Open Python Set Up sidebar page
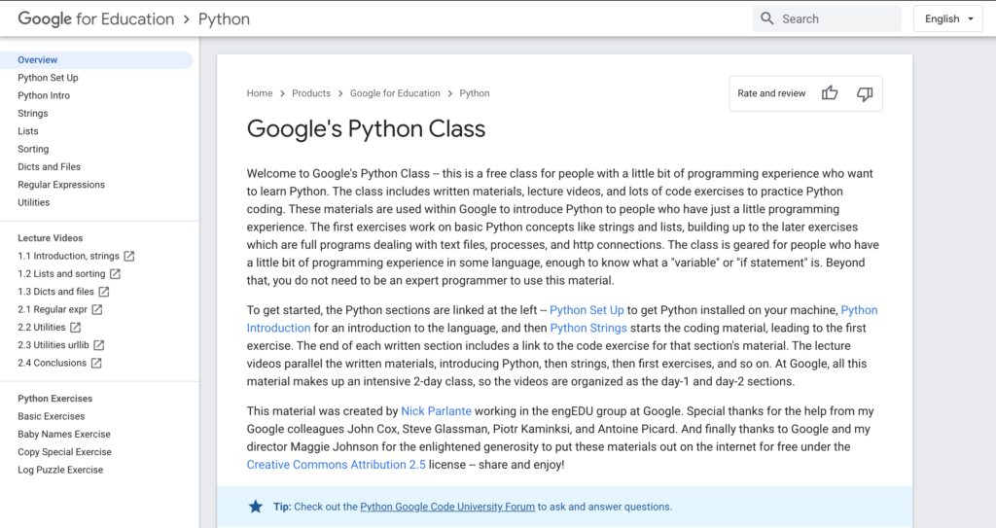This screenshot has width=996, height=528. pyautogui.click(x=48, y=78)
